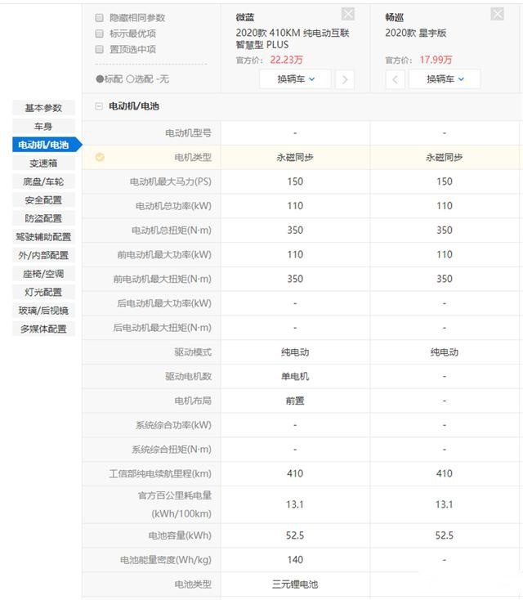Select 灯光配置 in sidebar

[x=43, y=292]
